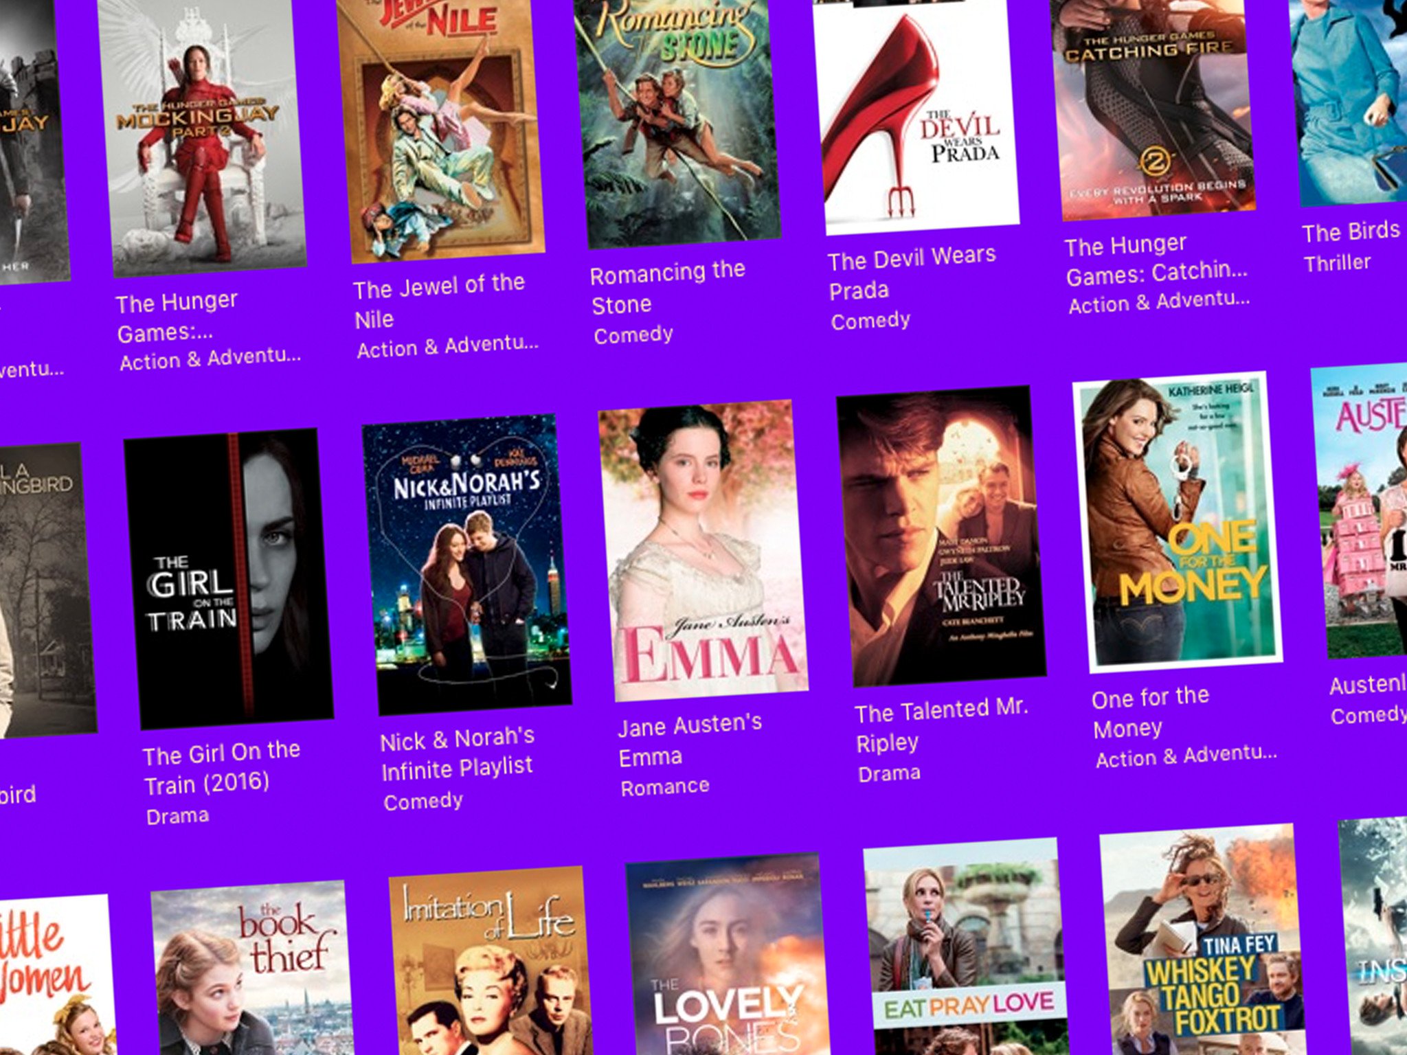Click 'The Birds' title text
This screenshot has height=1055, width=1407.
pyautogui.click(x=1351, y=231)
